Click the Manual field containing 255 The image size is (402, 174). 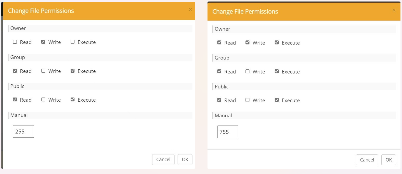(x=23, y=131)
